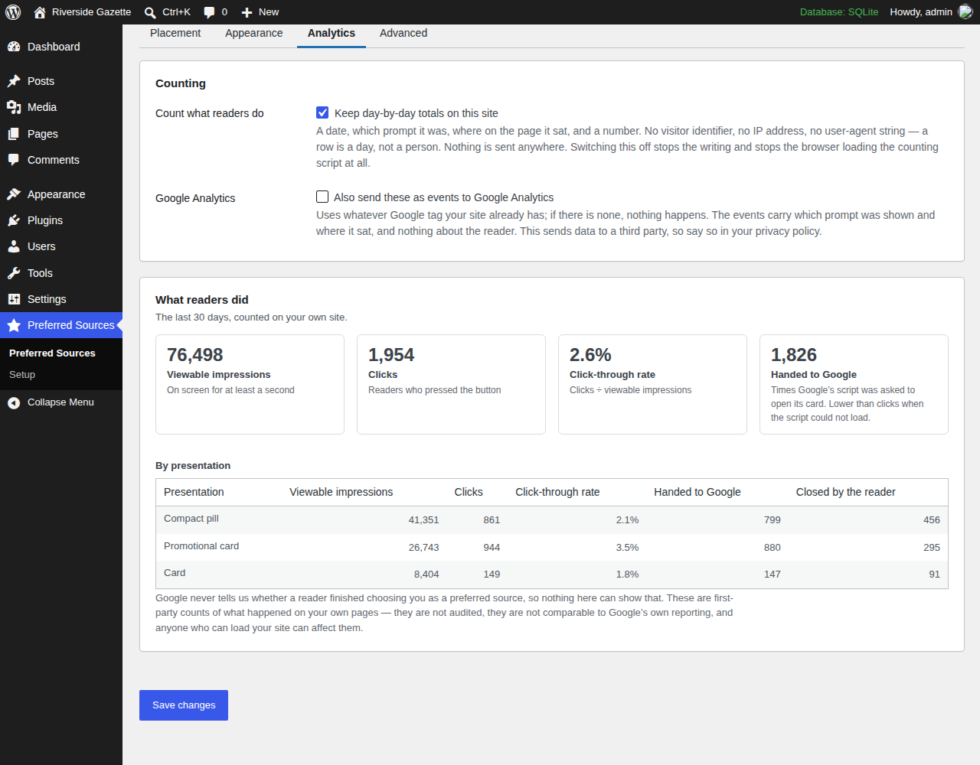Click the 3.5% click-through value

[x=627, y=548]
